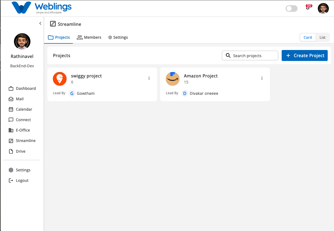The width and height of the screenshot is (334, 231).
Task: Select the Members tab
Action: [89, 37]
